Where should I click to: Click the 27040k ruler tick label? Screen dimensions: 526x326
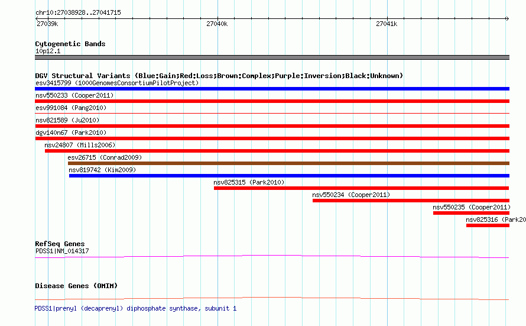coord(217,24)
